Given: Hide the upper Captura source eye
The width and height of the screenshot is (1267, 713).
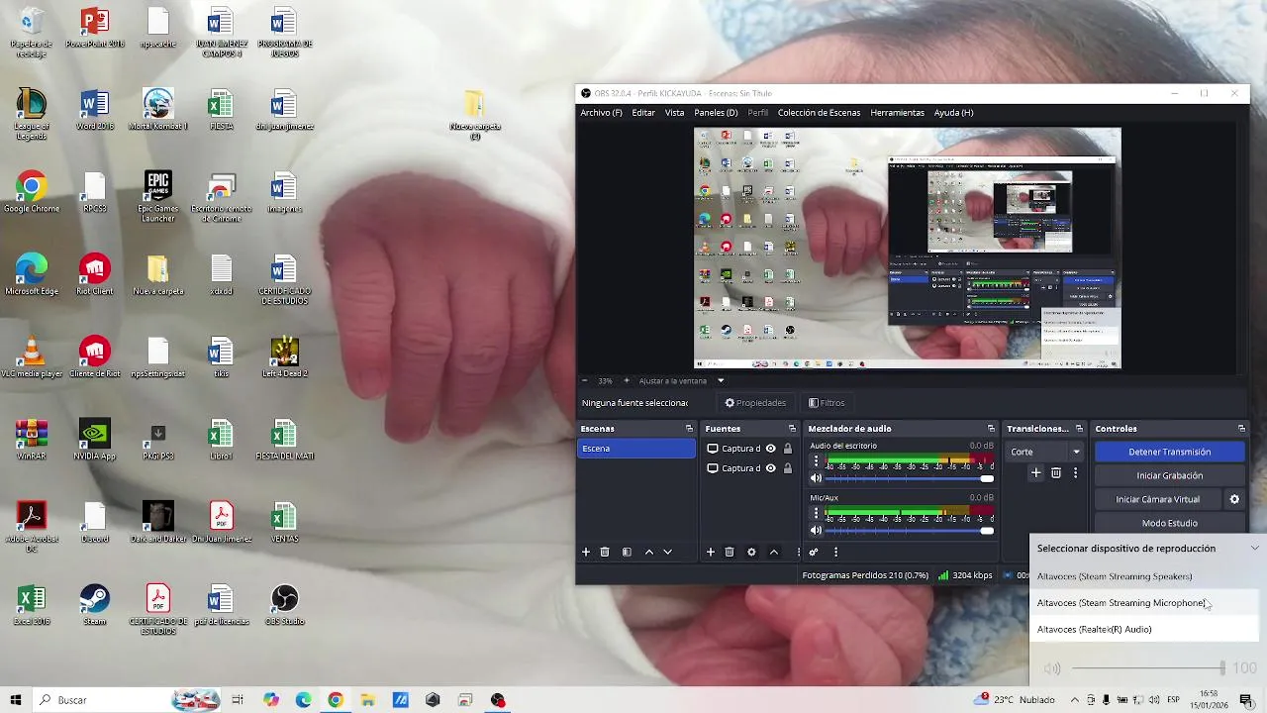Looking at the screenshot, I should tap(770, 449).
